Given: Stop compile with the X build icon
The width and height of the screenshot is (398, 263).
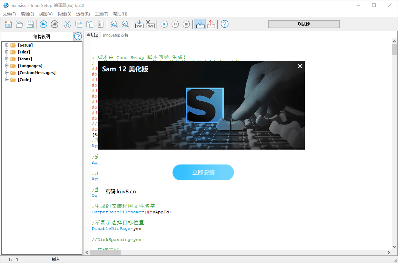Looking at the screenshot, I should [150, 24].
